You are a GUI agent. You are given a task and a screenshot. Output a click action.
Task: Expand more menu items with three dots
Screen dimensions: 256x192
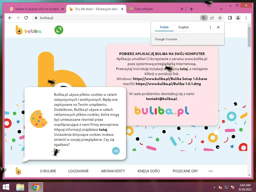(x=211, y=171)
